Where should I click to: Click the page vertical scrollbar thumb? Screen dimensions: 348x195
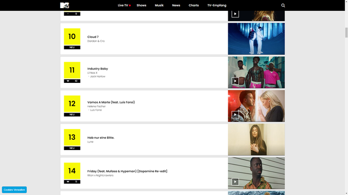tap(346, 32)
